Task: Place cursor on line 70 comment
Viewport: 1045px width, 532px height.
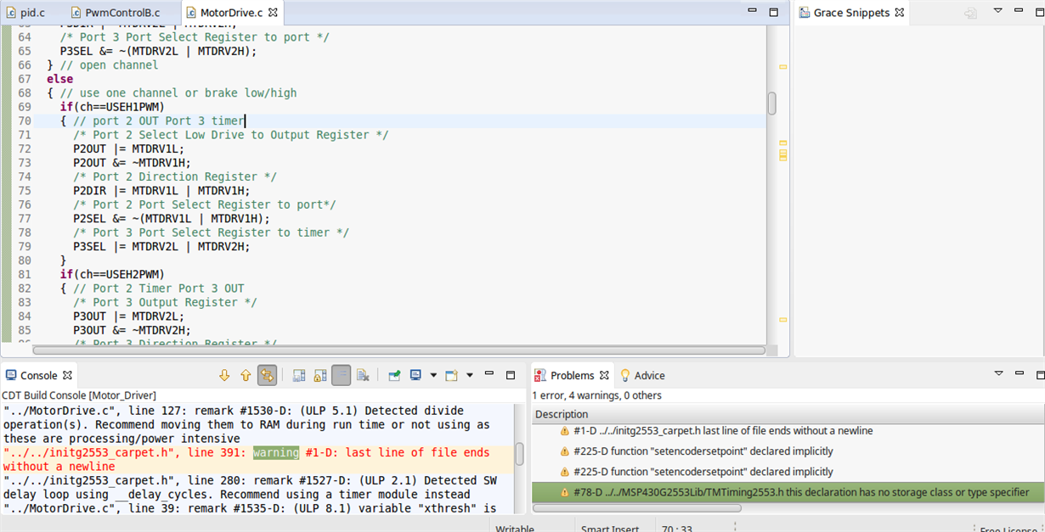Action: click(159, 120)
